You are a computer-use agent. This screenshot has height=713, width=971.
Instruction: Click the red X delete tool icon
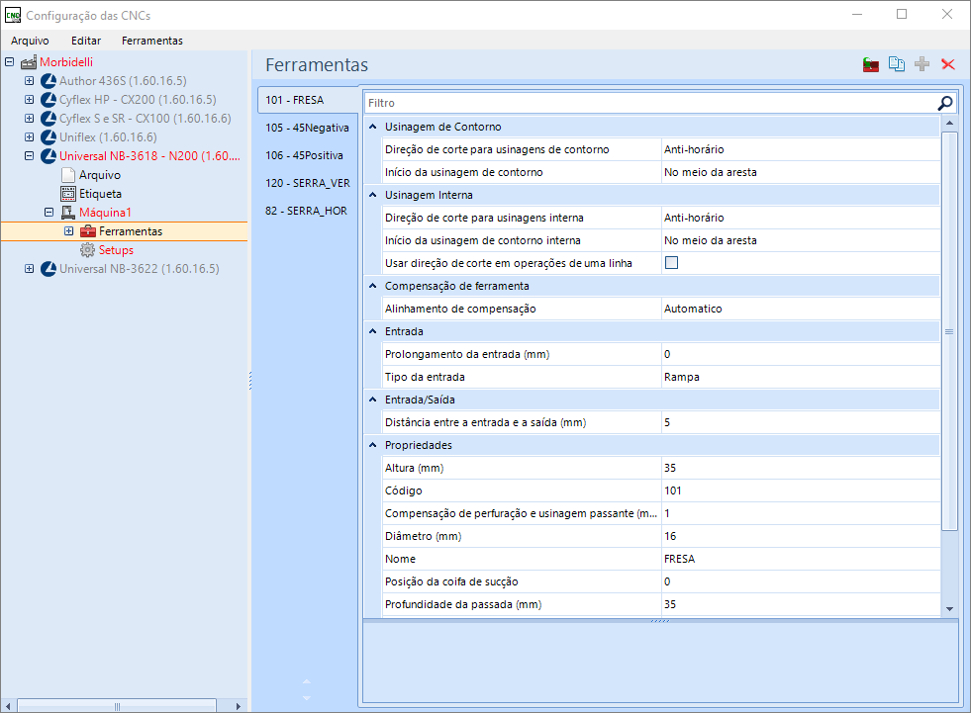(948, 63)
